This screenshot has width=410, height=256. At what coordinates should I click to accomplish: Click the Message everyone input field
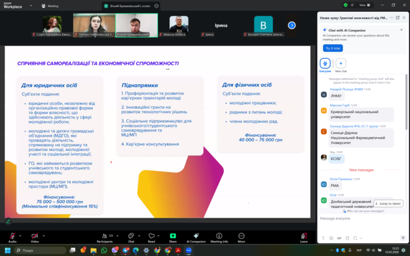tap(359, 218)
